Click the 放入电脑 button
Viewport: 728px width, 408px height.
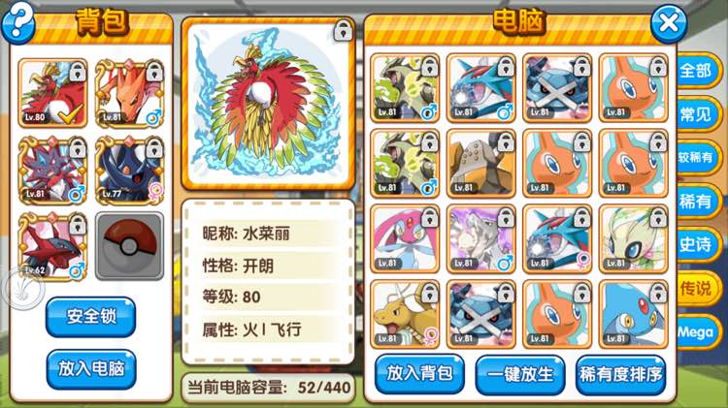coord(91,369)
